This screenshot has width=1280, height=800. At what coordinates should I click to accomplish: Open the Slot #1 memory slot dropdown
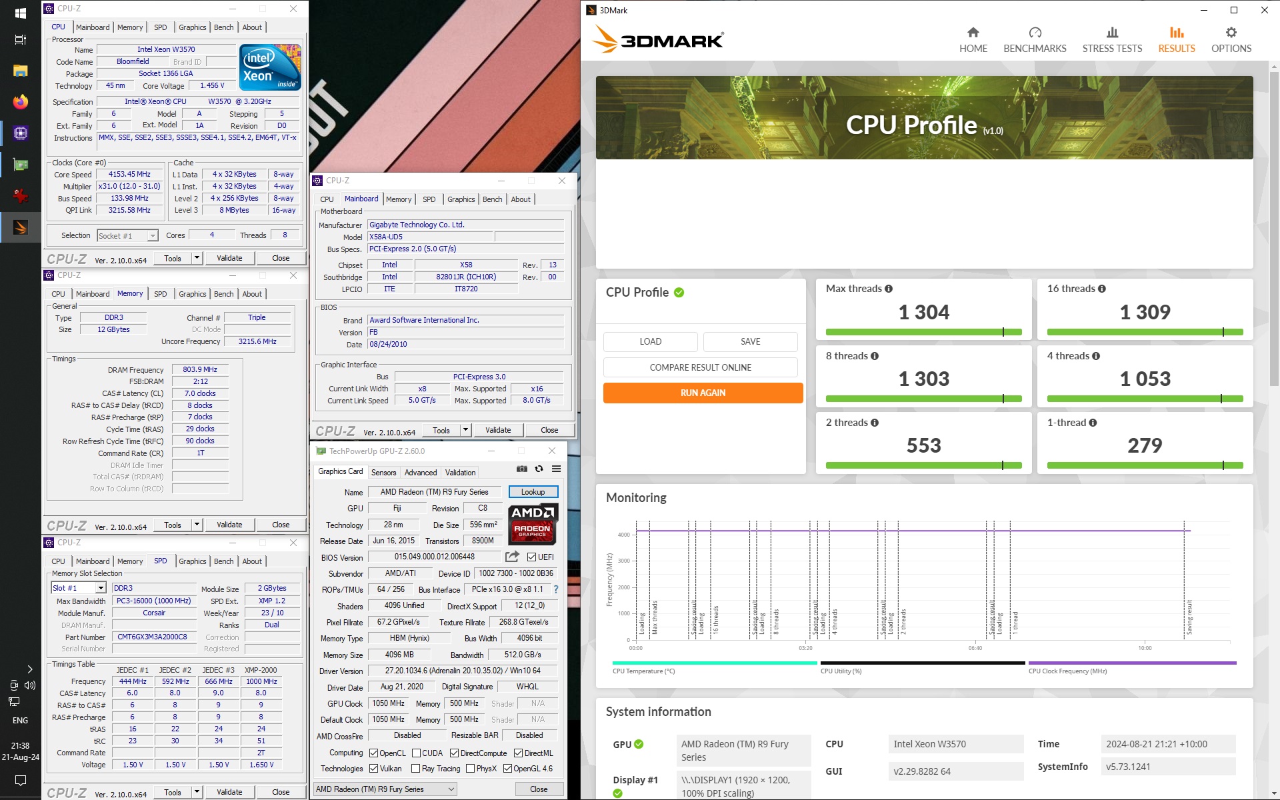tap(78, 588)
